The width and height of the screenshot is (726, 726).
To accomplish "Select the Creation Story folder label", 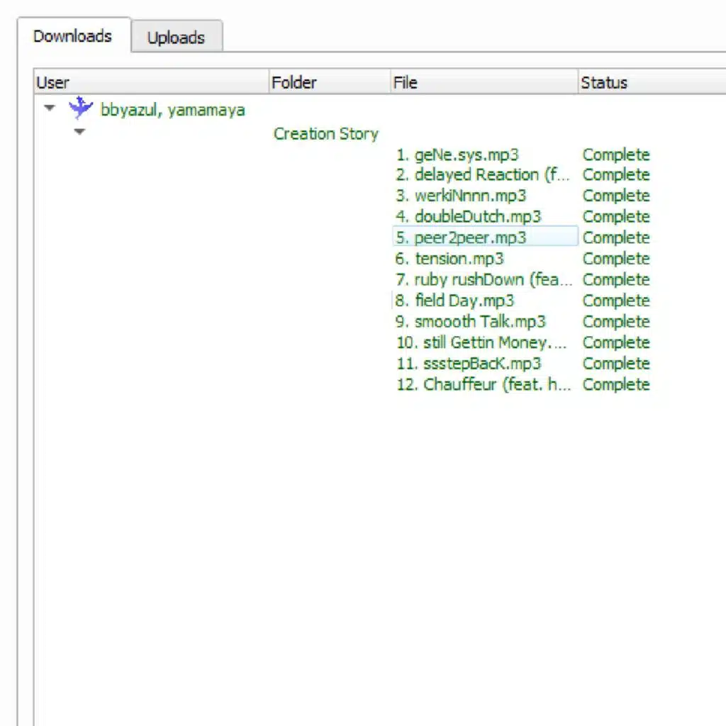I will [x=325, y=134].
